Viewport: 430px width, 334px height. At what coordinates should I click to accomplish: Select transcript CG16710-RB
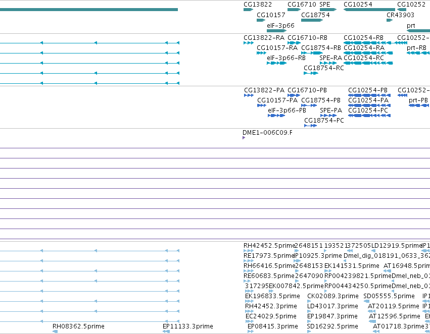tap(294, 43)
